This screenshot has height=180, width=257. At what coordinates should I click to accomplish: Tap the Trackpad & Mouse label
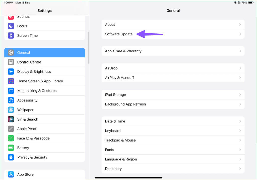pos(120,140)
